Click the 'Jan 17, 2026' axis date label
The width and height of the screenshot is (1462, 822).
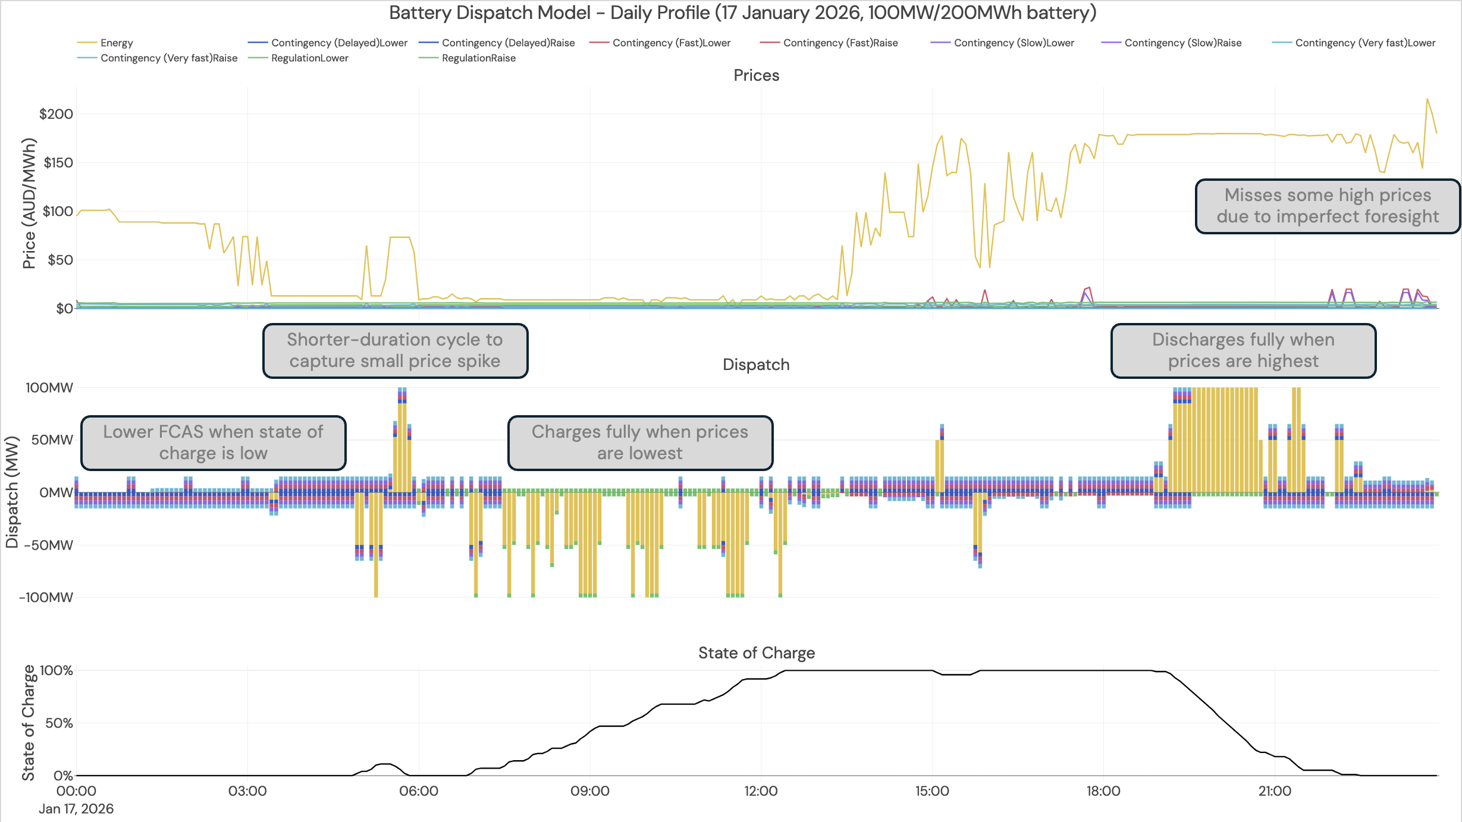76,809
